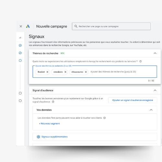Open help icon beside the search terms question

(141, 61)
